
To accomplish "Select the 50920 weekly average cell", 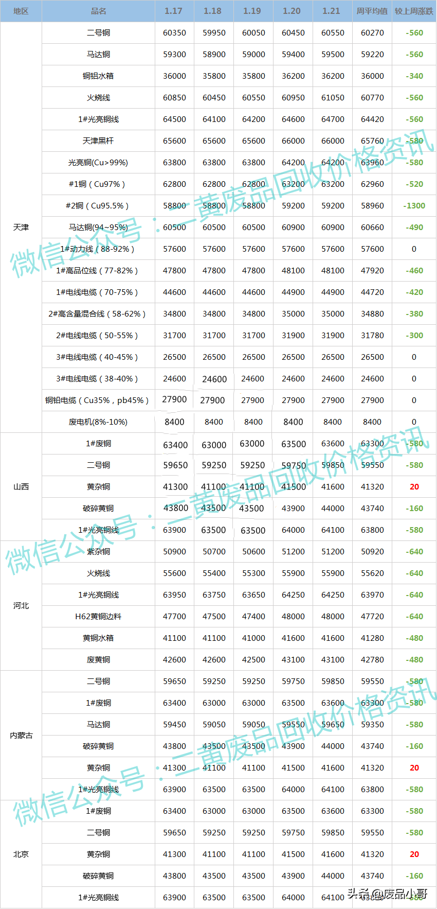I will point(372,551).
